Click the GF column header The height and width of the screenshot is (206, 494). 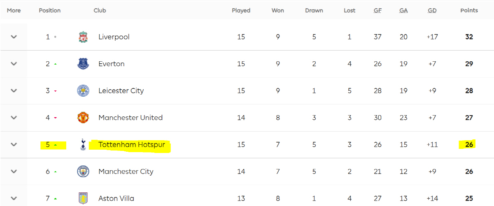click(x=377, y=11)
